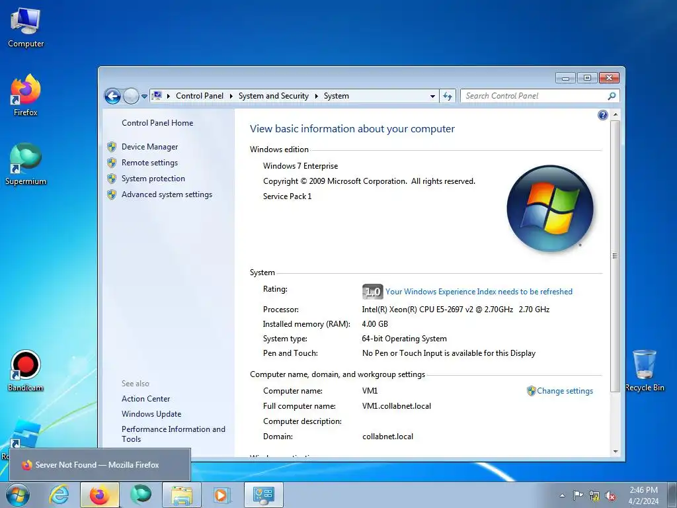
Task: Go to Control Panel breadcrumb
Action: click(x=200, y=96)
